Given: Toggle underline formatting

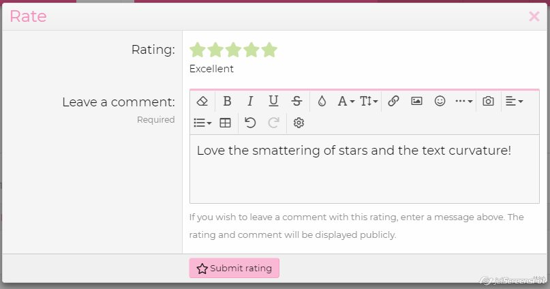Looking at the screenshot, I should coord(273,101).
